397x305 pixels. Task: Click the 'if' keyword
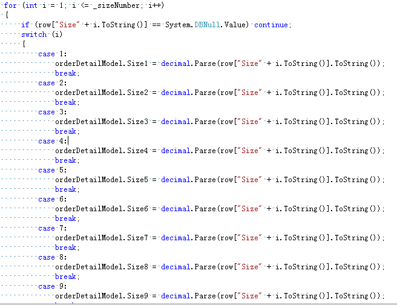coord(25,25)
